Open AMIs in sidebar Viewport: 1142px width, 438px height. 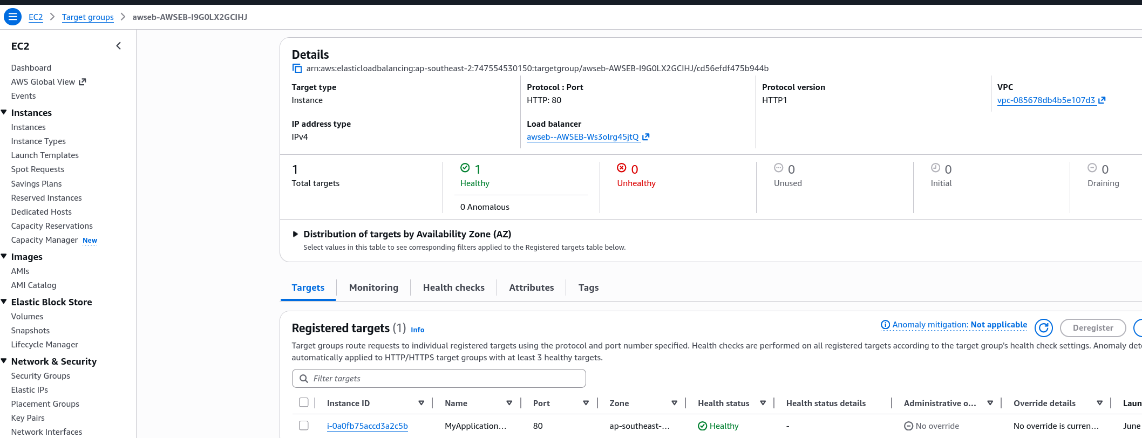tap(20, 271)
